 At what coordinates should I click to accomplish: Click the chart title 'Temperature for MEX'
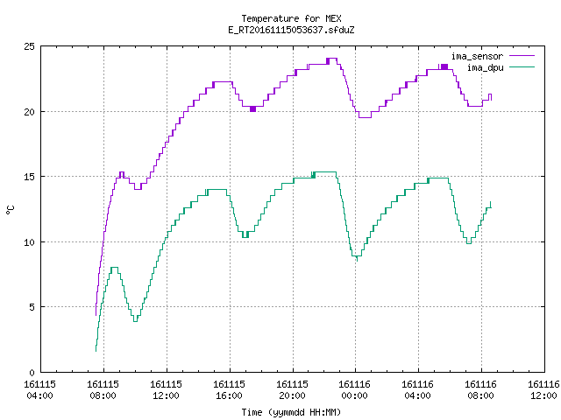tap(291, 18)
